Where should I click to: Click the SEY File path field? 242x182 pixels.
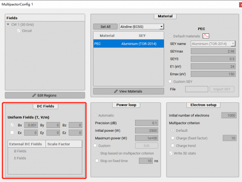point(197,89)
